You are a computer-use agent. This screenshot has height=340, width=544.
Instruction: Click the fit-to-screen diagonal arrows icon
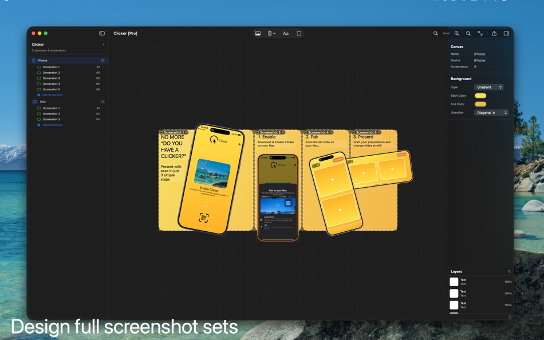coord(481,33)
